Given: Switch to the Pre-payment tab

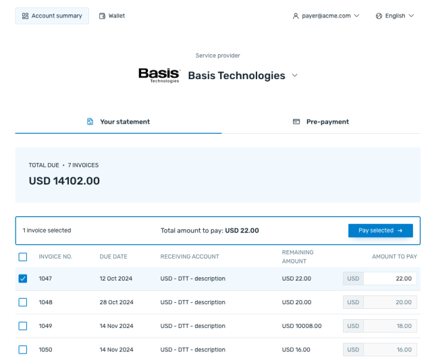Looking at the screenshot, I should click(x=321, y=122).
